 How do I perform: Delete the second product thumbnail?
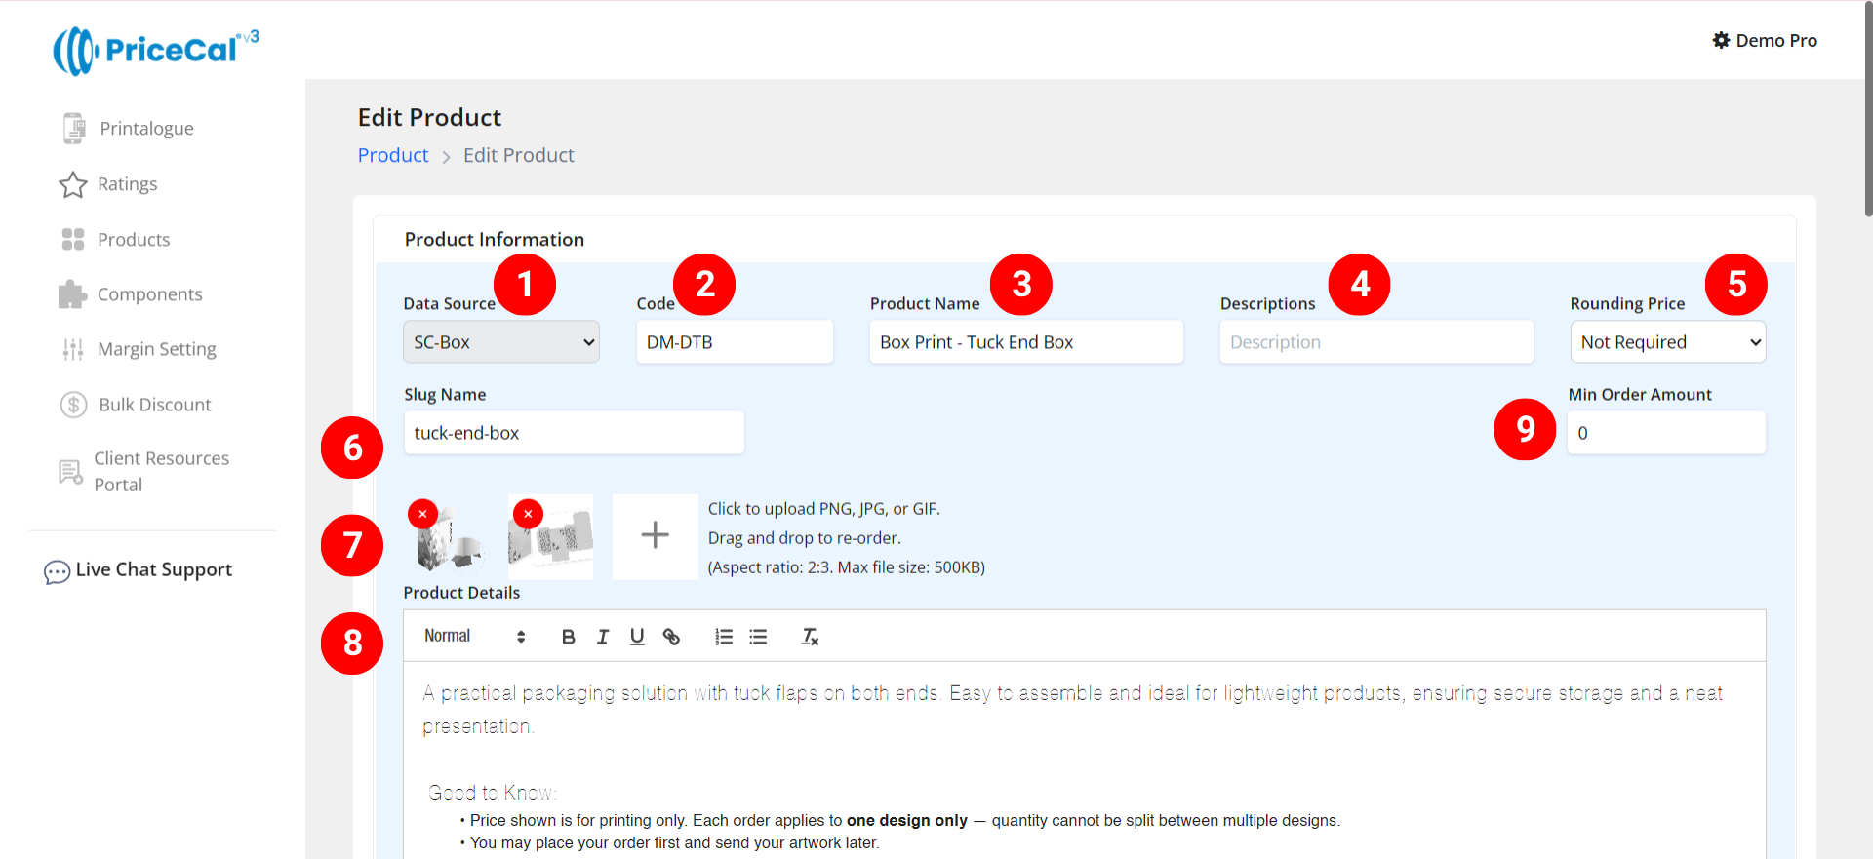(x=528, y=514)
